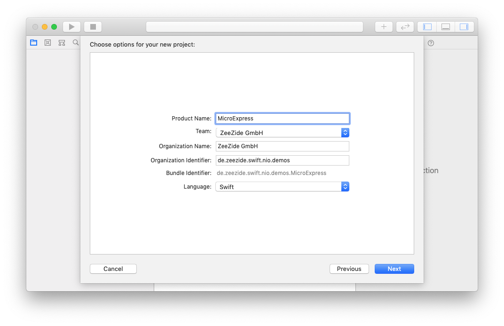The width and height of the screenshot is (504, 326).
Task: Click the Quick Help question mark icon
Action: 431,43
